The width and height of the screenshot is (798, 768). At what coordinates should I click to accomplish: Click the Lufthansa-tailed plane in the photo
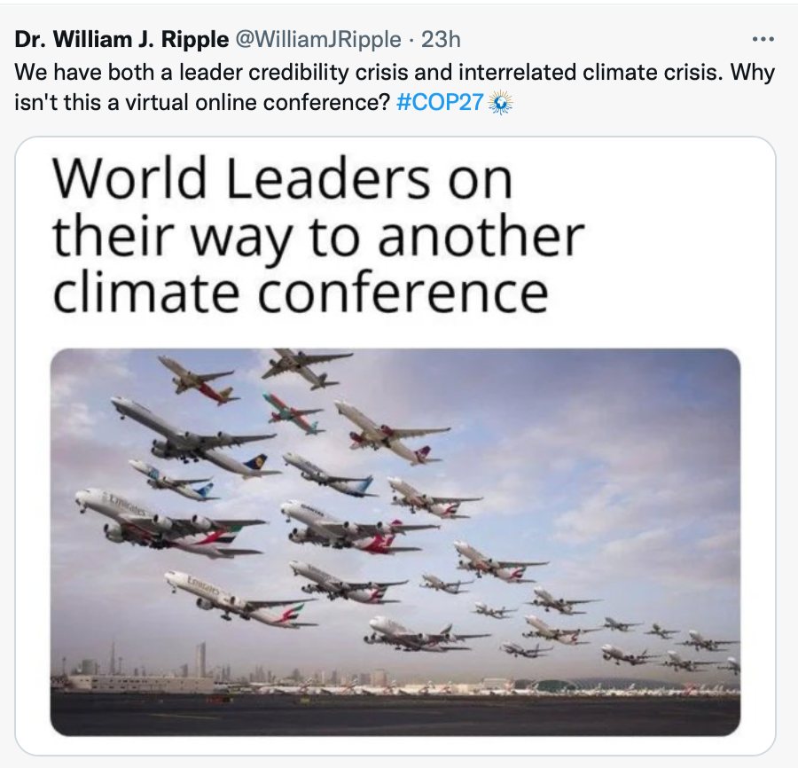[196, 438]
